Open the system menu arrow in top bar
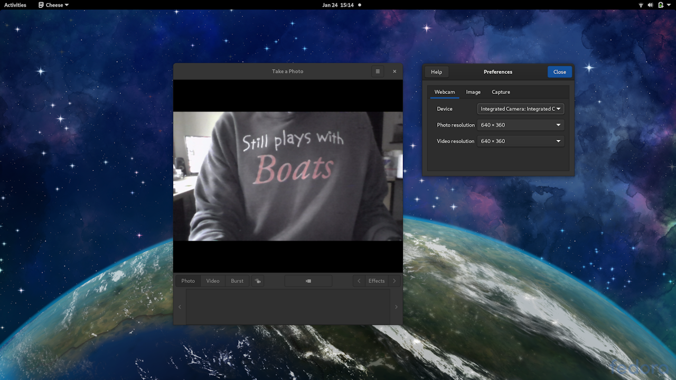 [x=669, y=5]
